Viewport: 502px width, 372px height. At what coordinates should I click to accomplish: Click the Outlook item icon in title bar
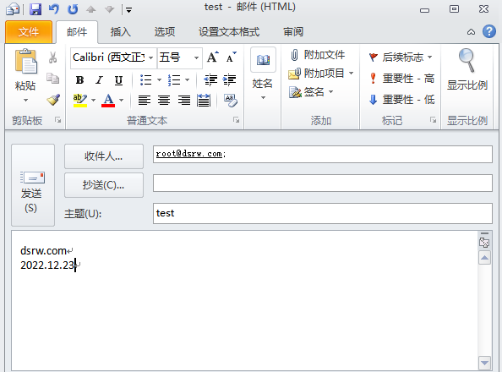point(13,9)
